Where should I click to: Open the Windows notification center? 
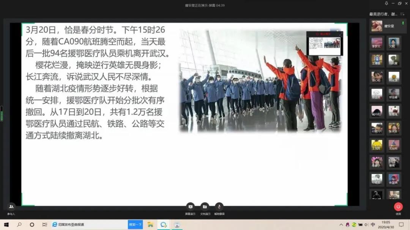pyautogui.click(x=402, y=225)
